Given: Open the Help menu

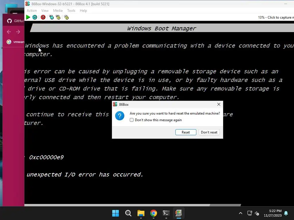Looking at the screenshot, I should [x=83, y=11].
